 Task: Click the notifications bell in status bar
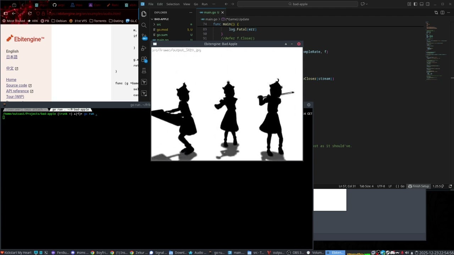coord(450,186)
